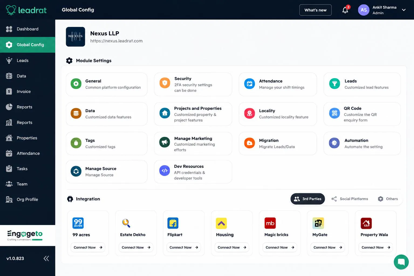The image size is (414, 276).
Task: Click the Locality pin icon
Action: (x=249, y=113)
